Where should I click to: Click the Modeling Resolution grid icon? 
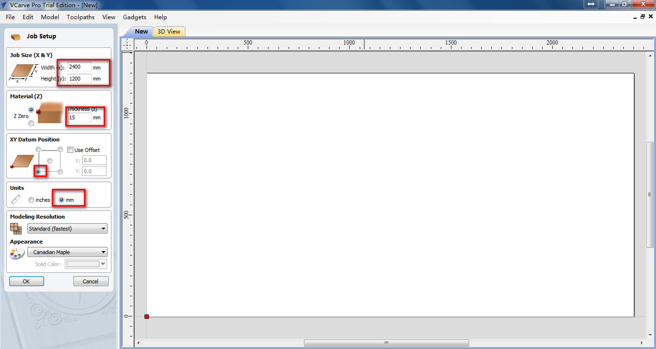[16, 229]
